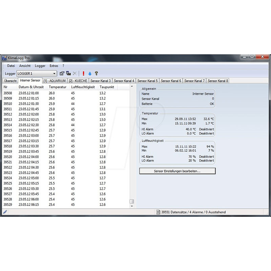Minimize the KlimaLogg Pro window
Viewport: 271px width, 271px height.
point(244,57)
